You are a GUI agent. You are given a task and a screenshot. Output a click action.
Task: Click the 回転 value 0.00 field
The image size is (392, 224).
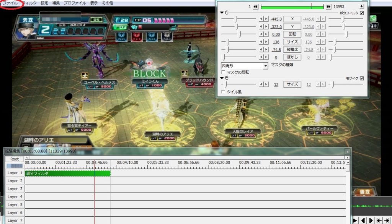tap(276, 34)
